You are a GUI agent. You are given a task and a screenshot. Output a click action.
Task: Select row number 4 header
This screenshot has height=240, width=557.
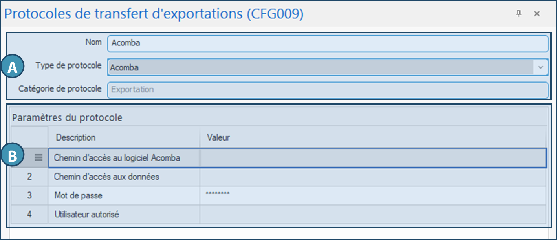coord(29,214)
